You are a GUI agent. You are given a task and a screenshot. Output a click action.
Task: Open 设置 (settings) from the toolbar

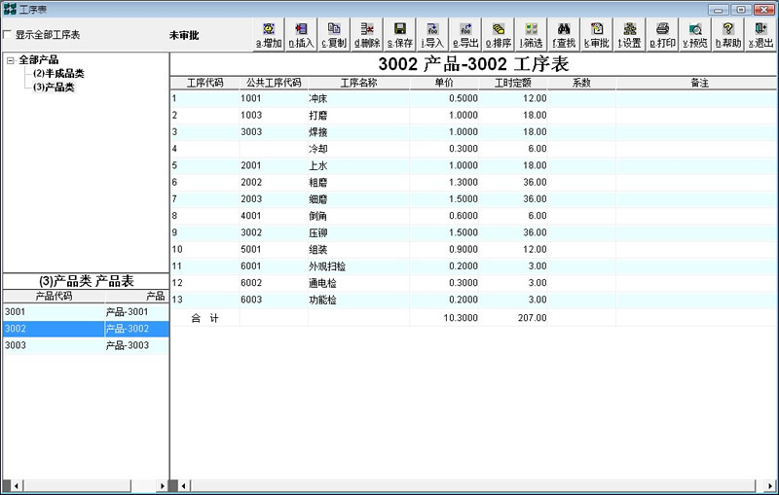point(629,35)
